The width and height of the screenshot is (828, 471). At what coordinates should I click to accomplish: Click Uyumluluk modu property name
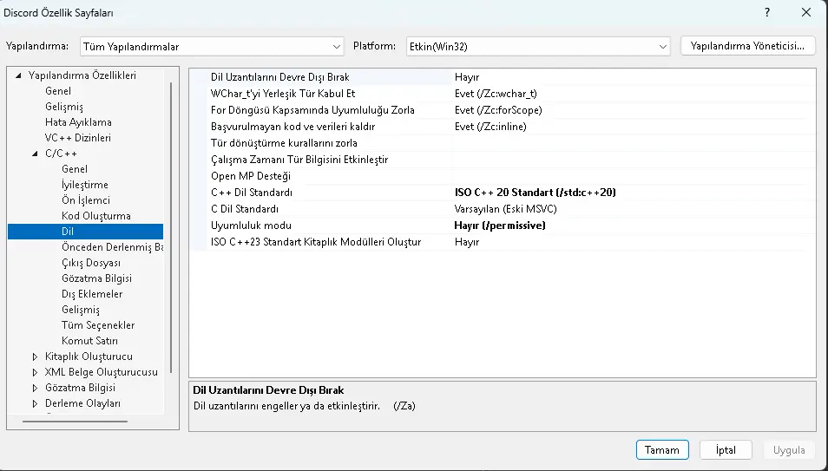point(251,225)
